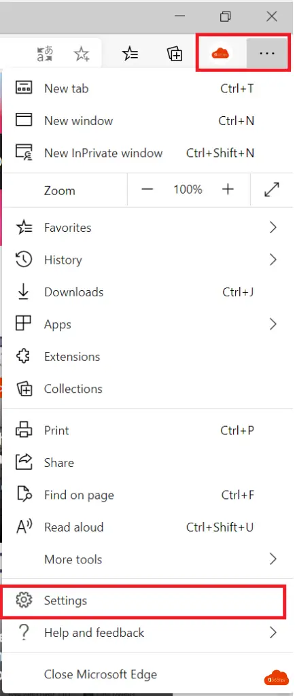295x696 pixels.
Task: Enter full screen with the diagonal arrows icon
Action: tap(271, 190)
